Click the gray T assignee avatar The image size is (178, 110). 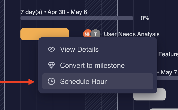pyautogui.click(x=96, y=34)
